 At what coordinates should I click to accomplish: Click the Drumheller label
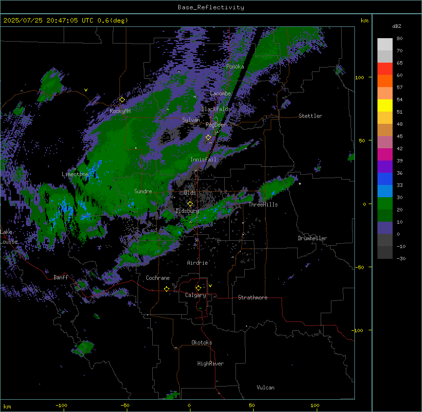click(312, 238)
